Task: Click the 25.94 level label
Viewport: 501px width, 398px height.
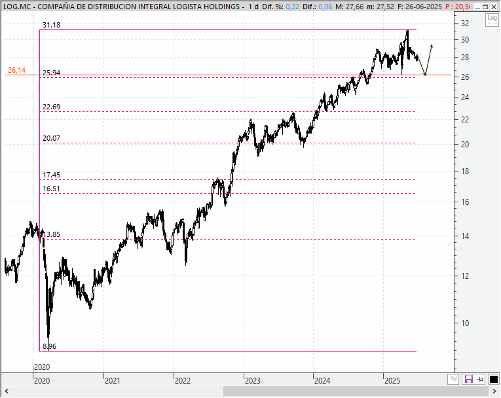Action: 52,73
